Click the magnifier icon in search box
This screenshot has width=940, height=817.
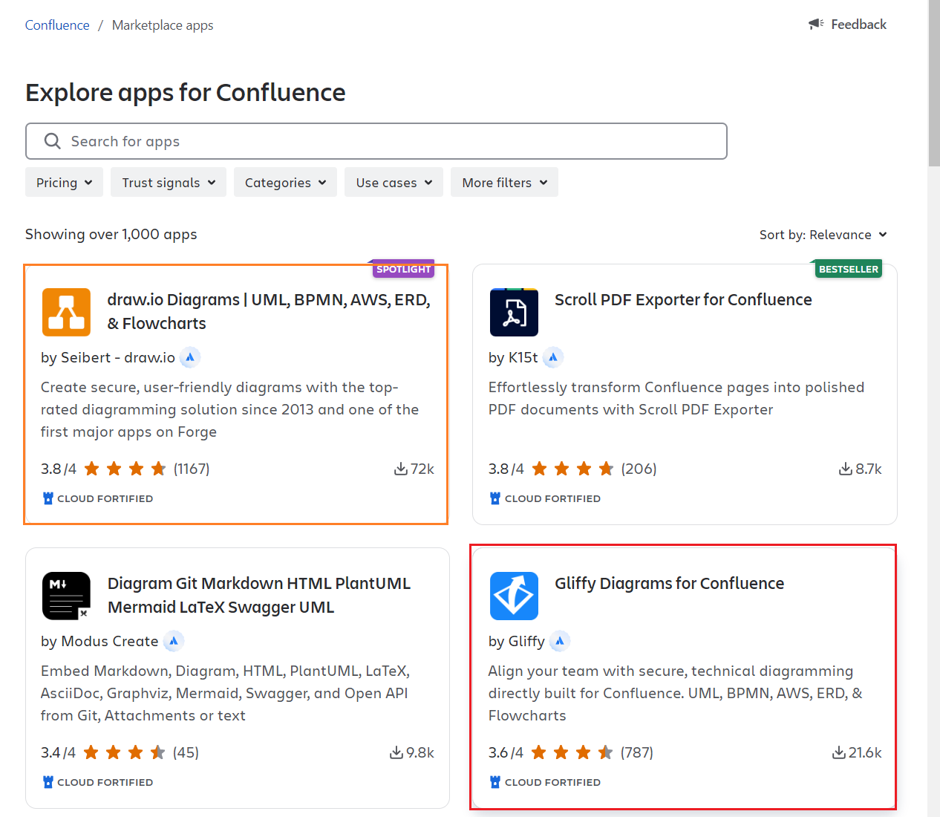[x=52, y=141]
